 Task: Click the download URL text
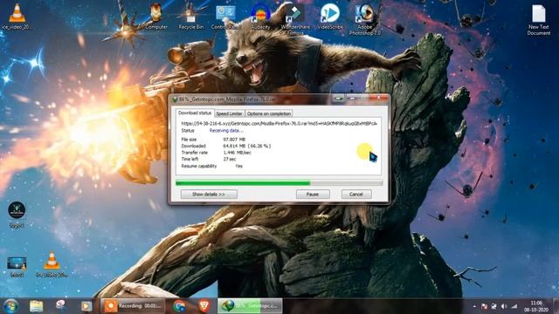(x=279, y=123)
